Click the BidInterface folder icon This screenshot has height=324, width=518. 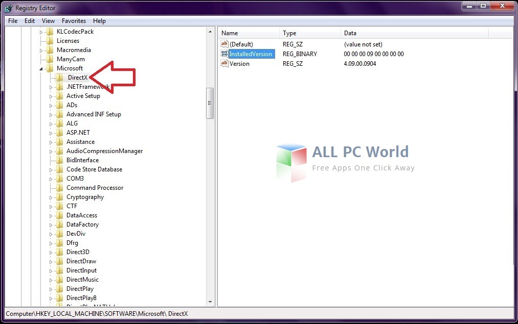[x=59, y=160]
